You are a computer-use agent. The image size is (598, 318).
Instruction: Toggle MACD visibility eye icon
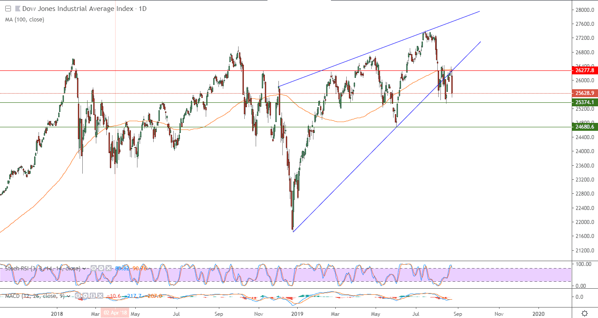click(78, 296)
